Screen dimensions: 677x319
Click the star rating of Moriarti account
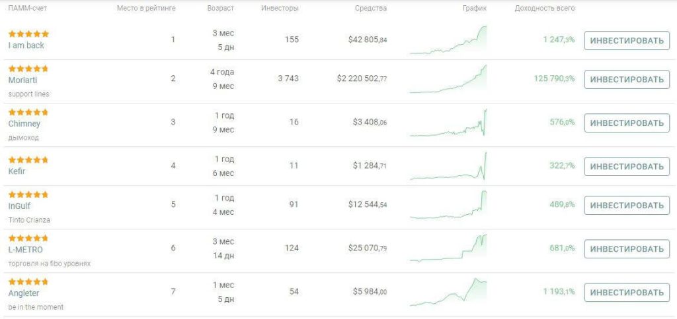28,69
